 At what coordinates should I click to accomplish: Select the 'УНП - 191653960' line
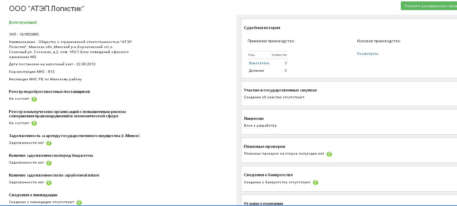[x=24, y=34]
